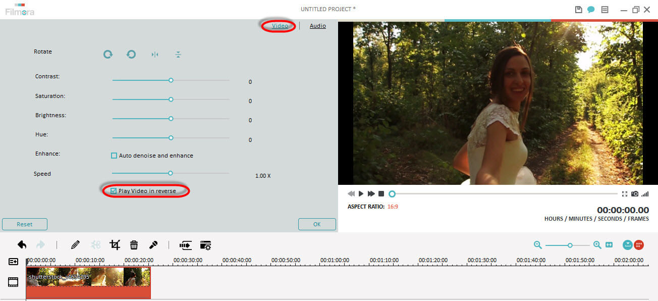
Task: Confirm settings with OK button
Action: [x=317, y=224]
